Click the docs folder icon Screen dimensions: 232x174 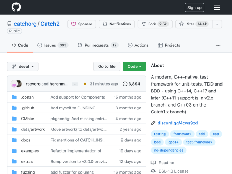(14, 140)
